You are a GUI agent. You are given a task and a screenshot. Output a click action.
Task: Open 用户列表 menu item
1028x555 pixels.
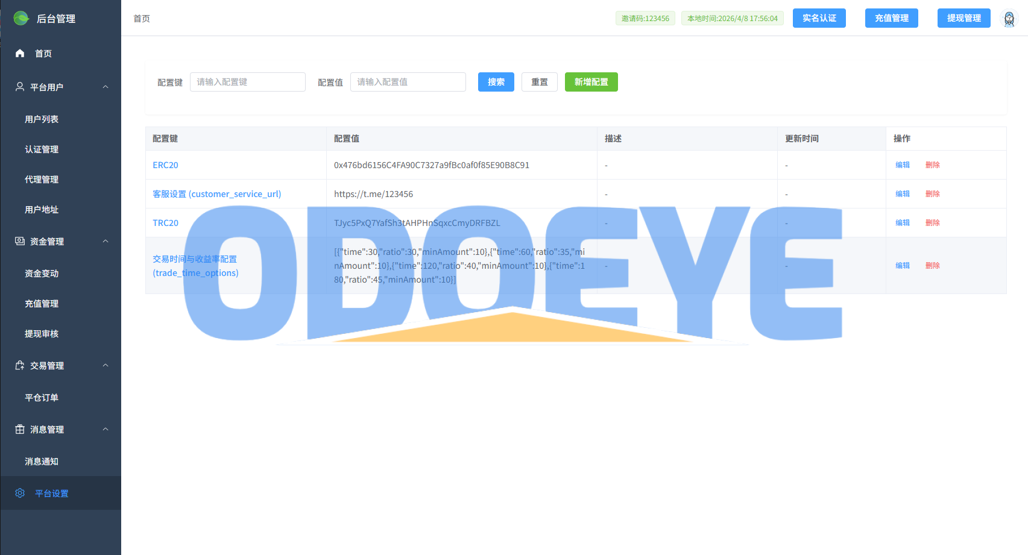click(60, 119)
